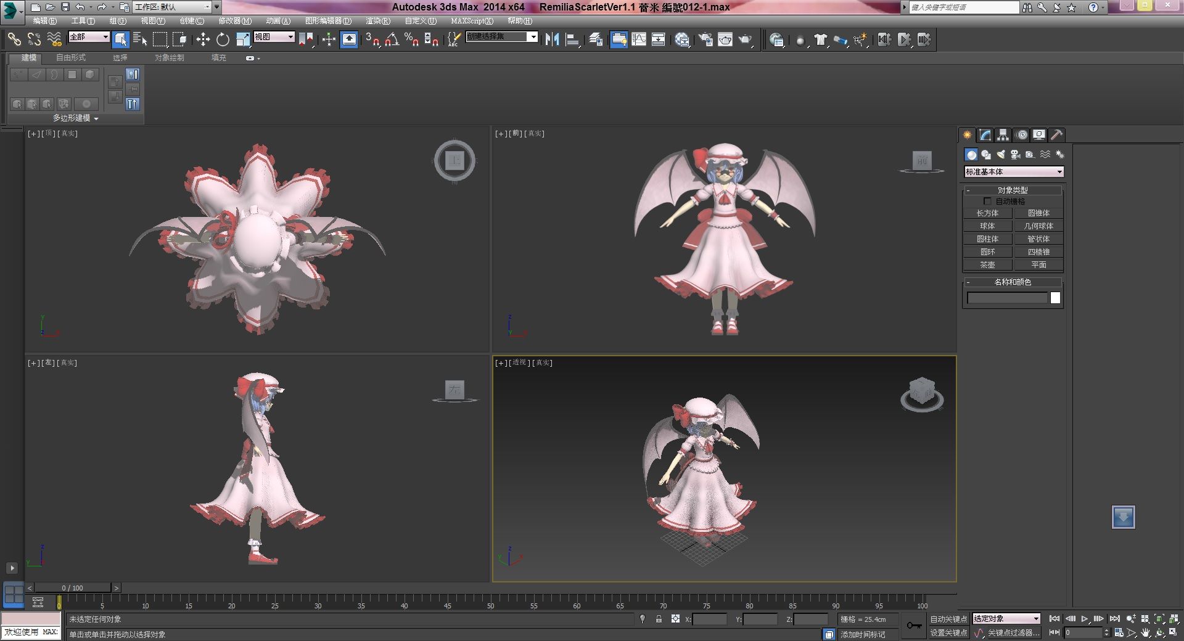Viewport: 1184px width, 641px height.
Task: Toggle Angle Snap in the toolbar
Action: 392,39
